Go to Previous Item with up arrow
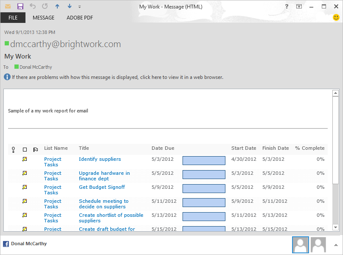 [57, 6]
